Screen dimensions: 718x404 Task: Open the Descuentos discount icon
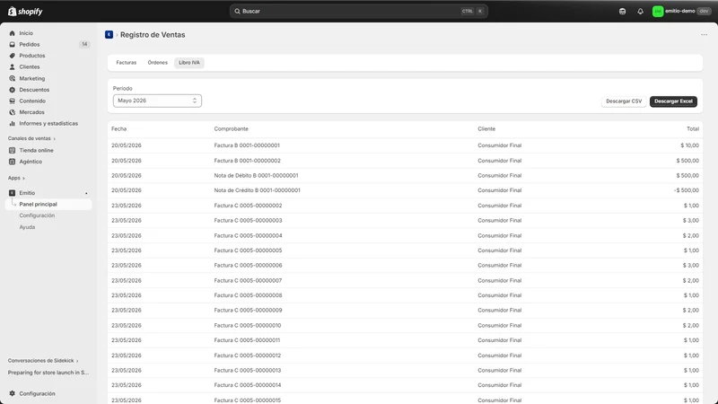click(x=13, y=90)
